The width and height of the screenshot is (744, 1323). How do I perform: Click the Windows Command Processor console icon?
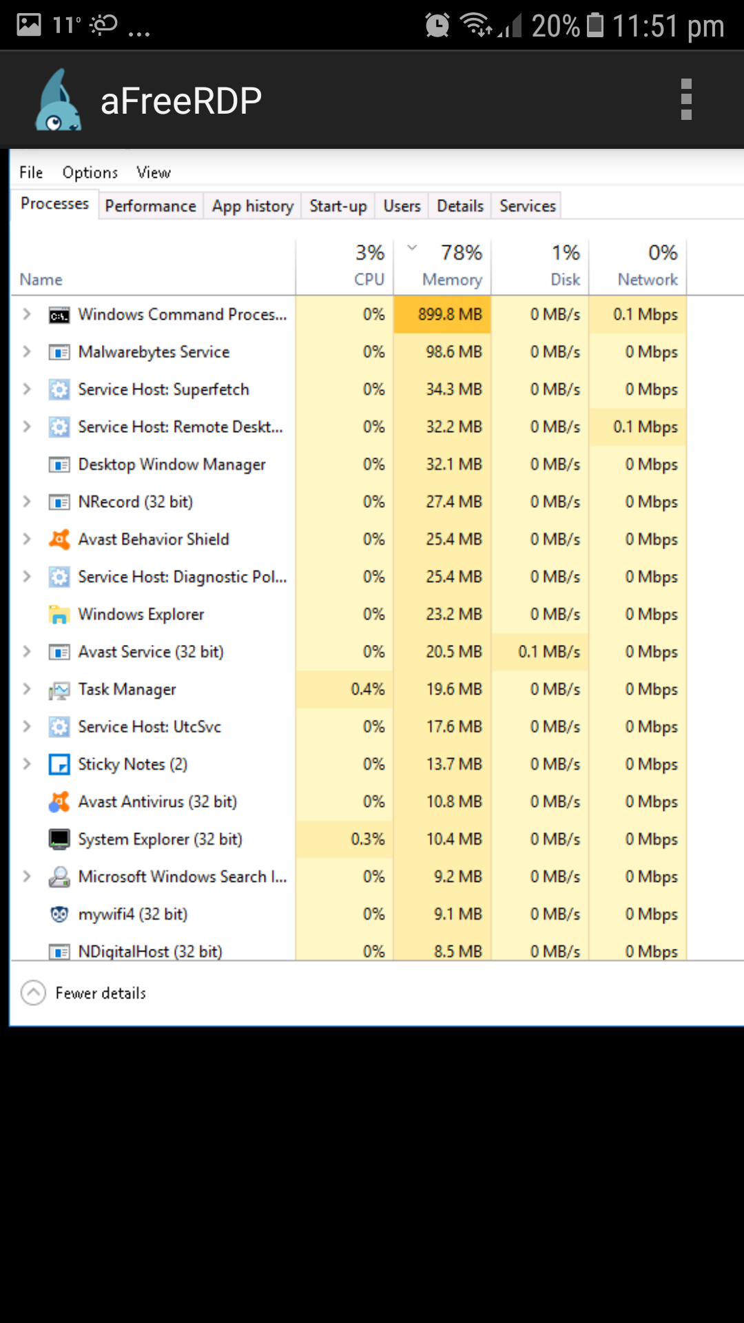pos(60,314)
